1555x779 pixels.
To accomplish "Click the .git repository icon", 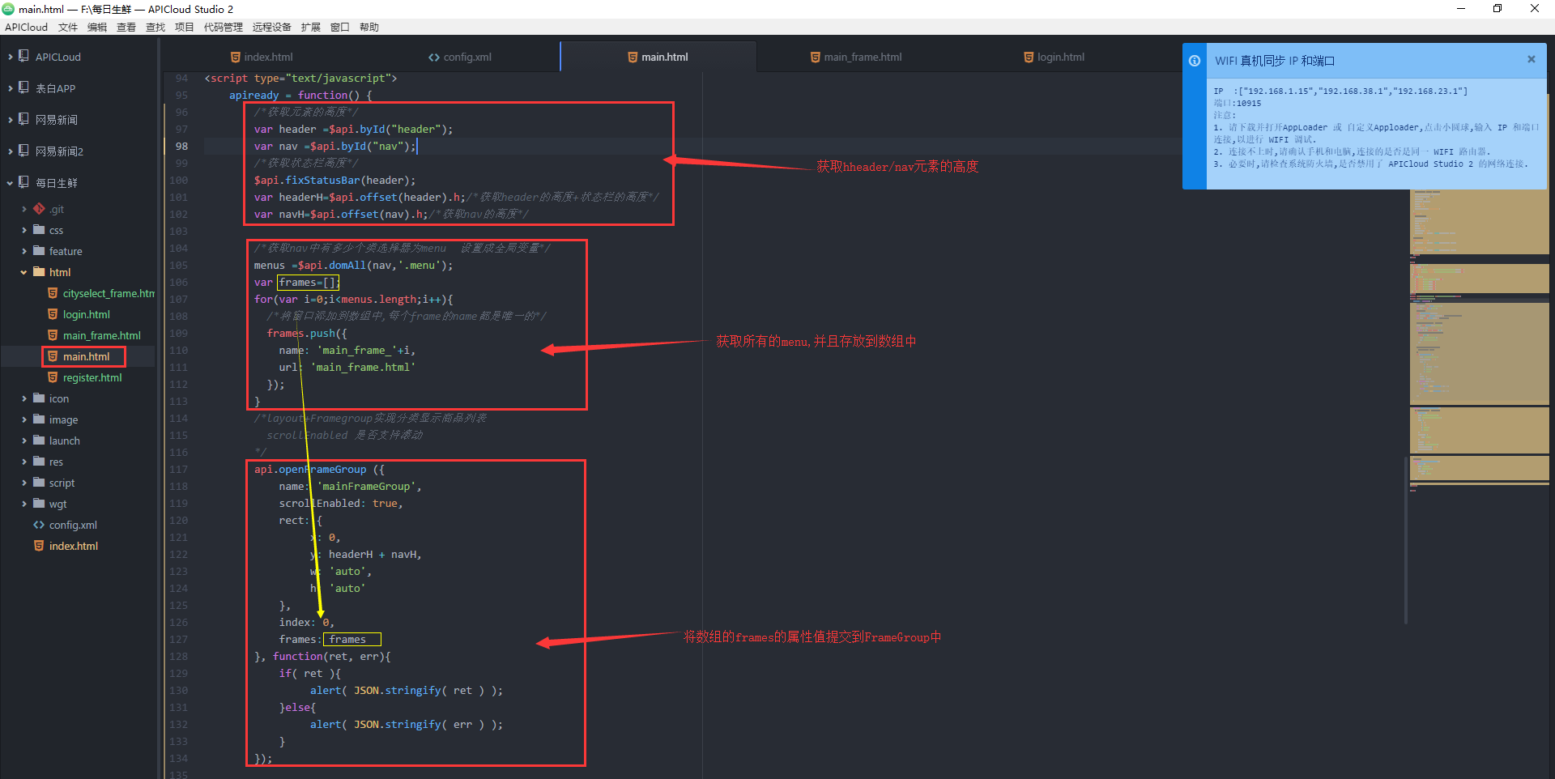I will point(39,209).
